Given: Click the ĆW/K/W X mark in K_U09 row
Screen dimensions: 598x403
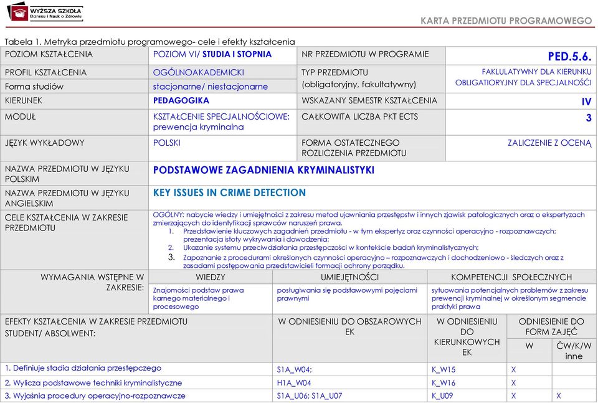Looking at the screenshot, I should (559, 396).
